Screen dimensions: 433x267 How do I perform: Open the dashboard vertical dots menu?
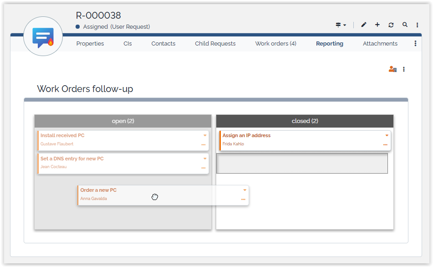pos(404,69)
